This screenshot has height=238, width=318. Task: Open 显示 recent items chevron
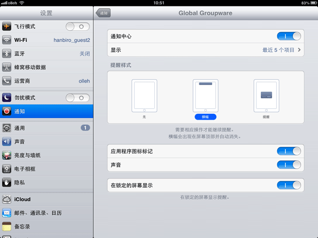tap(299, 50)
